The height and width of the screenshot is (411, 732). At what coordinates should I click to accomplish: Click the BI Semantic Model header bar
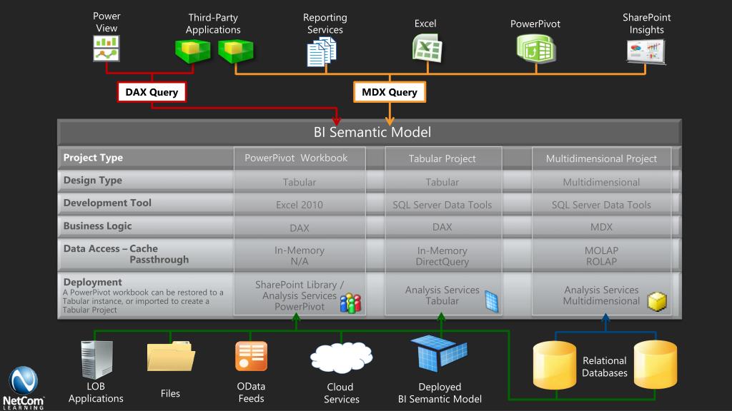(370, 132)
